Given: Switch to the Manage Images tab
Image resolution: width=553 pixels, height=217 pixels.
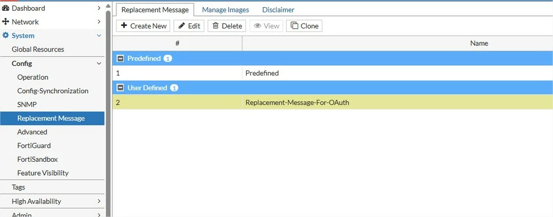Looking at the screenshot, I should pos(226,10).
